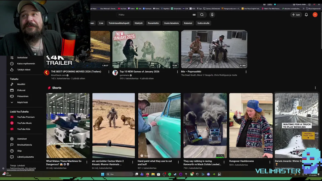Open the Newgrounds.com bookmark
Screen dimensions: 322x181
coord(230,9)
